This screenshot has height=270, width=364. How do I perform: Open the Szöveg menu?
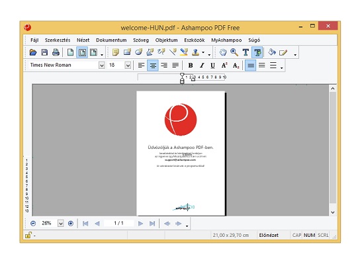coord(141,40)
